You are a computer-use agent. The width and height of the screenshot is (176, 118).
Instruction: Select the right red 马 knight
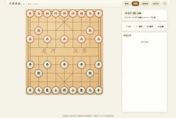(x=90, y=13)
